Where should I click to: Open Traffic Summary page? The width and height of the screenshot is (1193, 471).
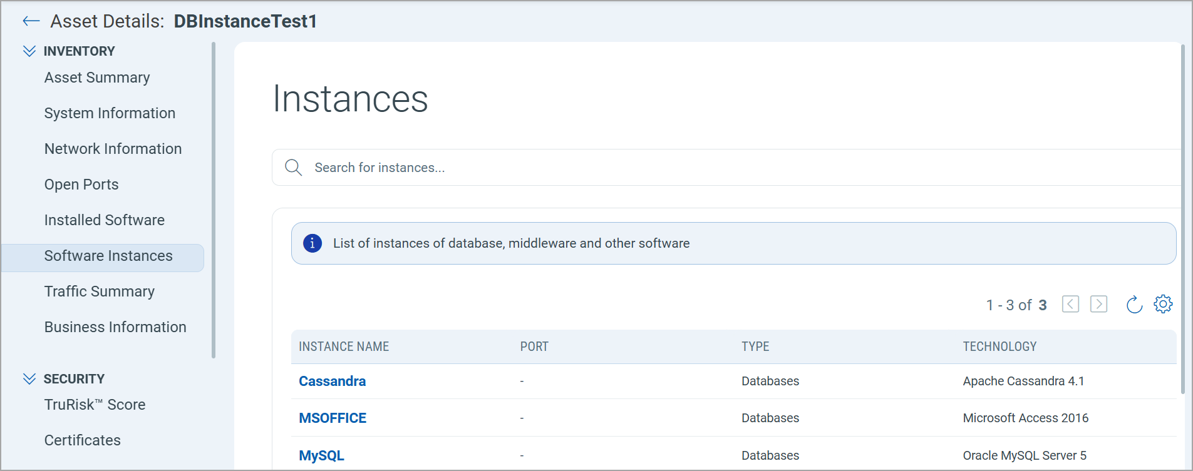(100, 291)
